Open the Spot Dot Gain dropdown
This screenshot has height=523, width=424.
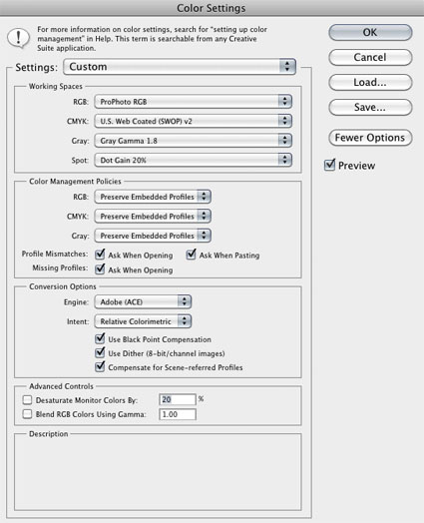pos(193,160)
